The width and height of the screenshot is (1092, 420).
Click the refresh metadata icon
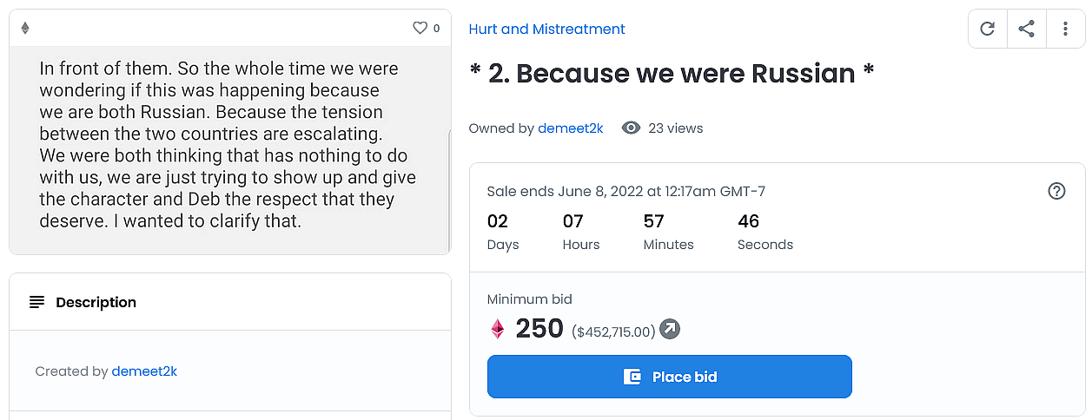987,29
